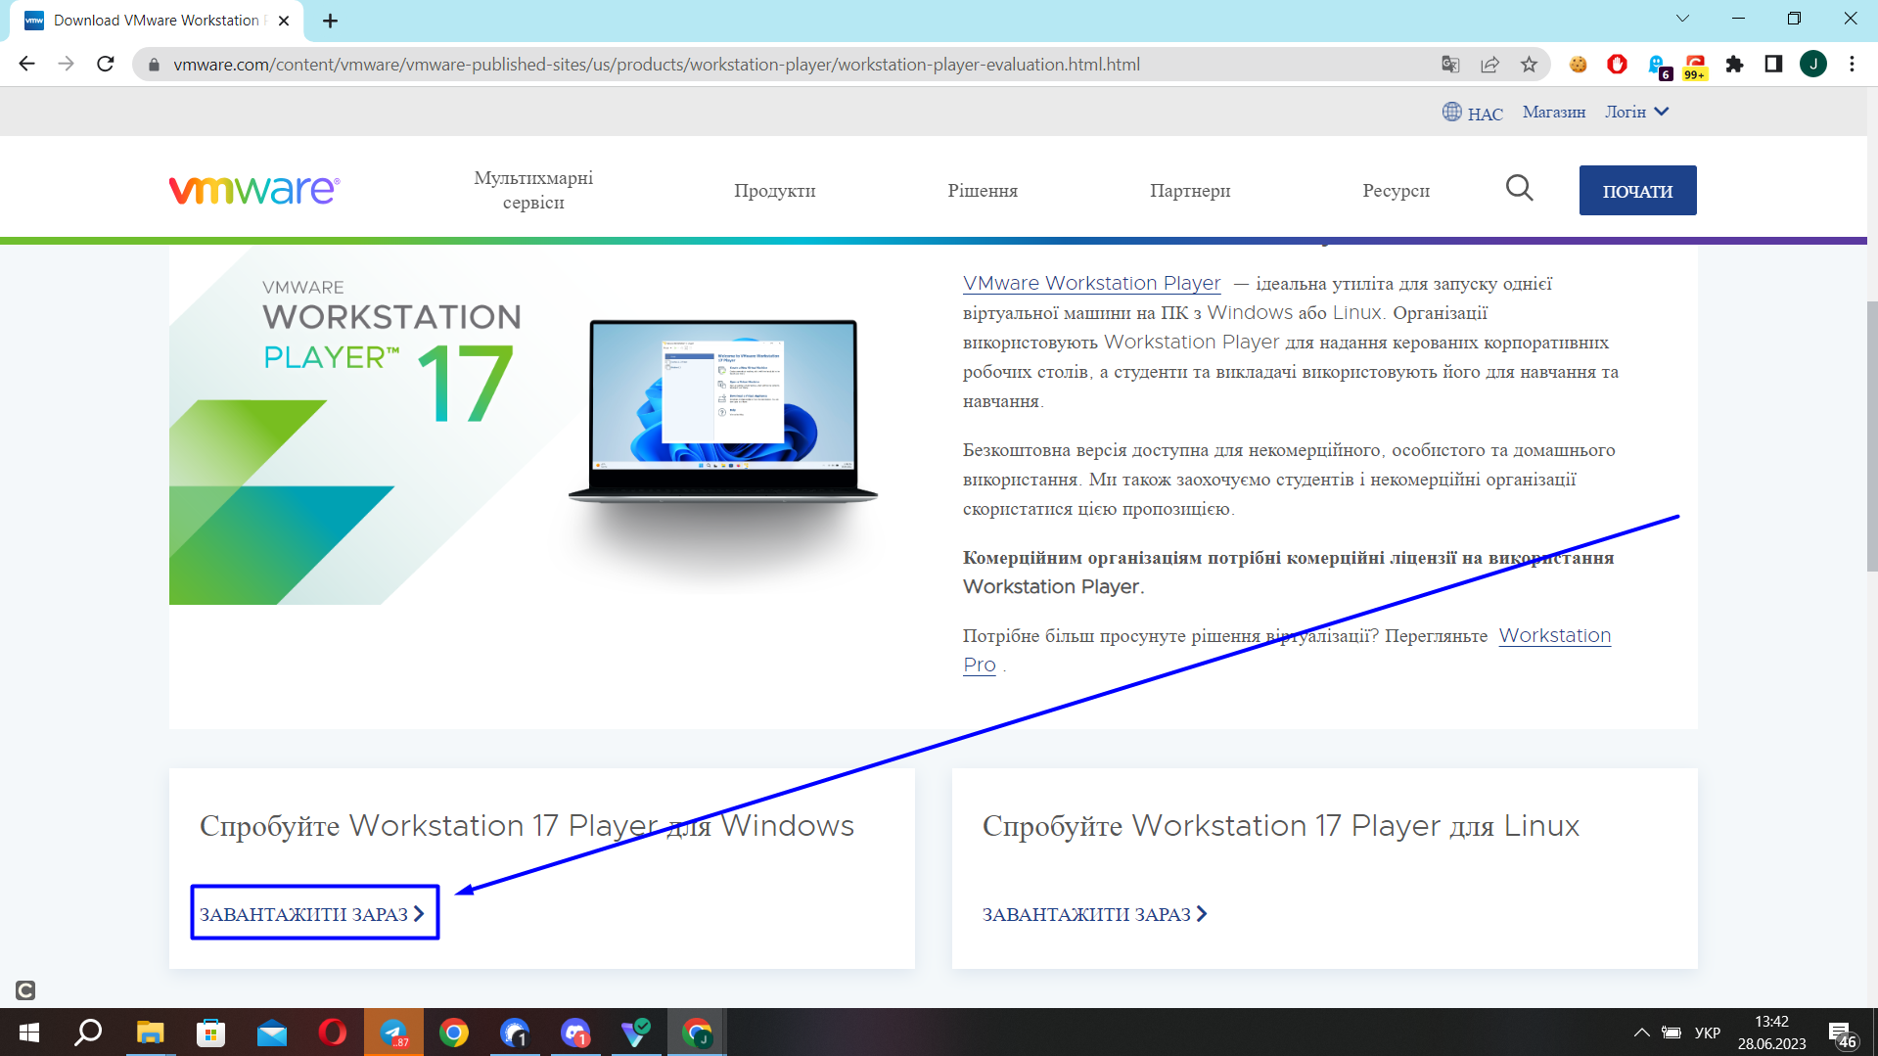This screenshot has height=1056, width=1878.
Task: Close the Download VMware Workstation tab
Action: [284, 21]
